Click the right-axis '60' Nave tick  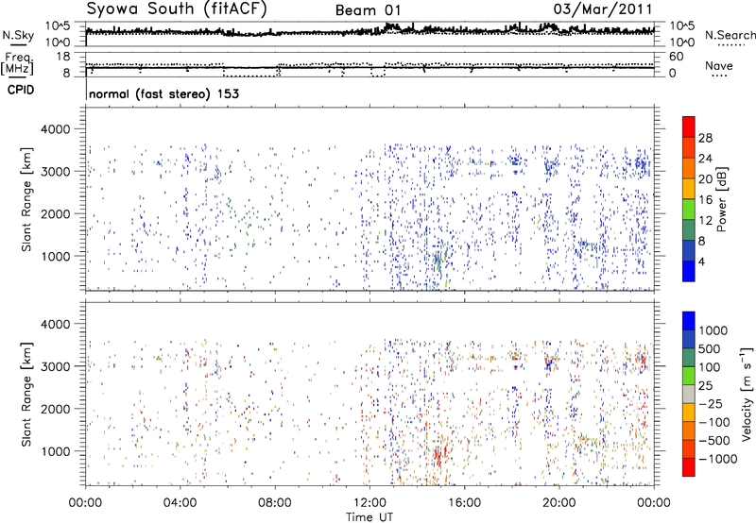[x=676, y=57]
